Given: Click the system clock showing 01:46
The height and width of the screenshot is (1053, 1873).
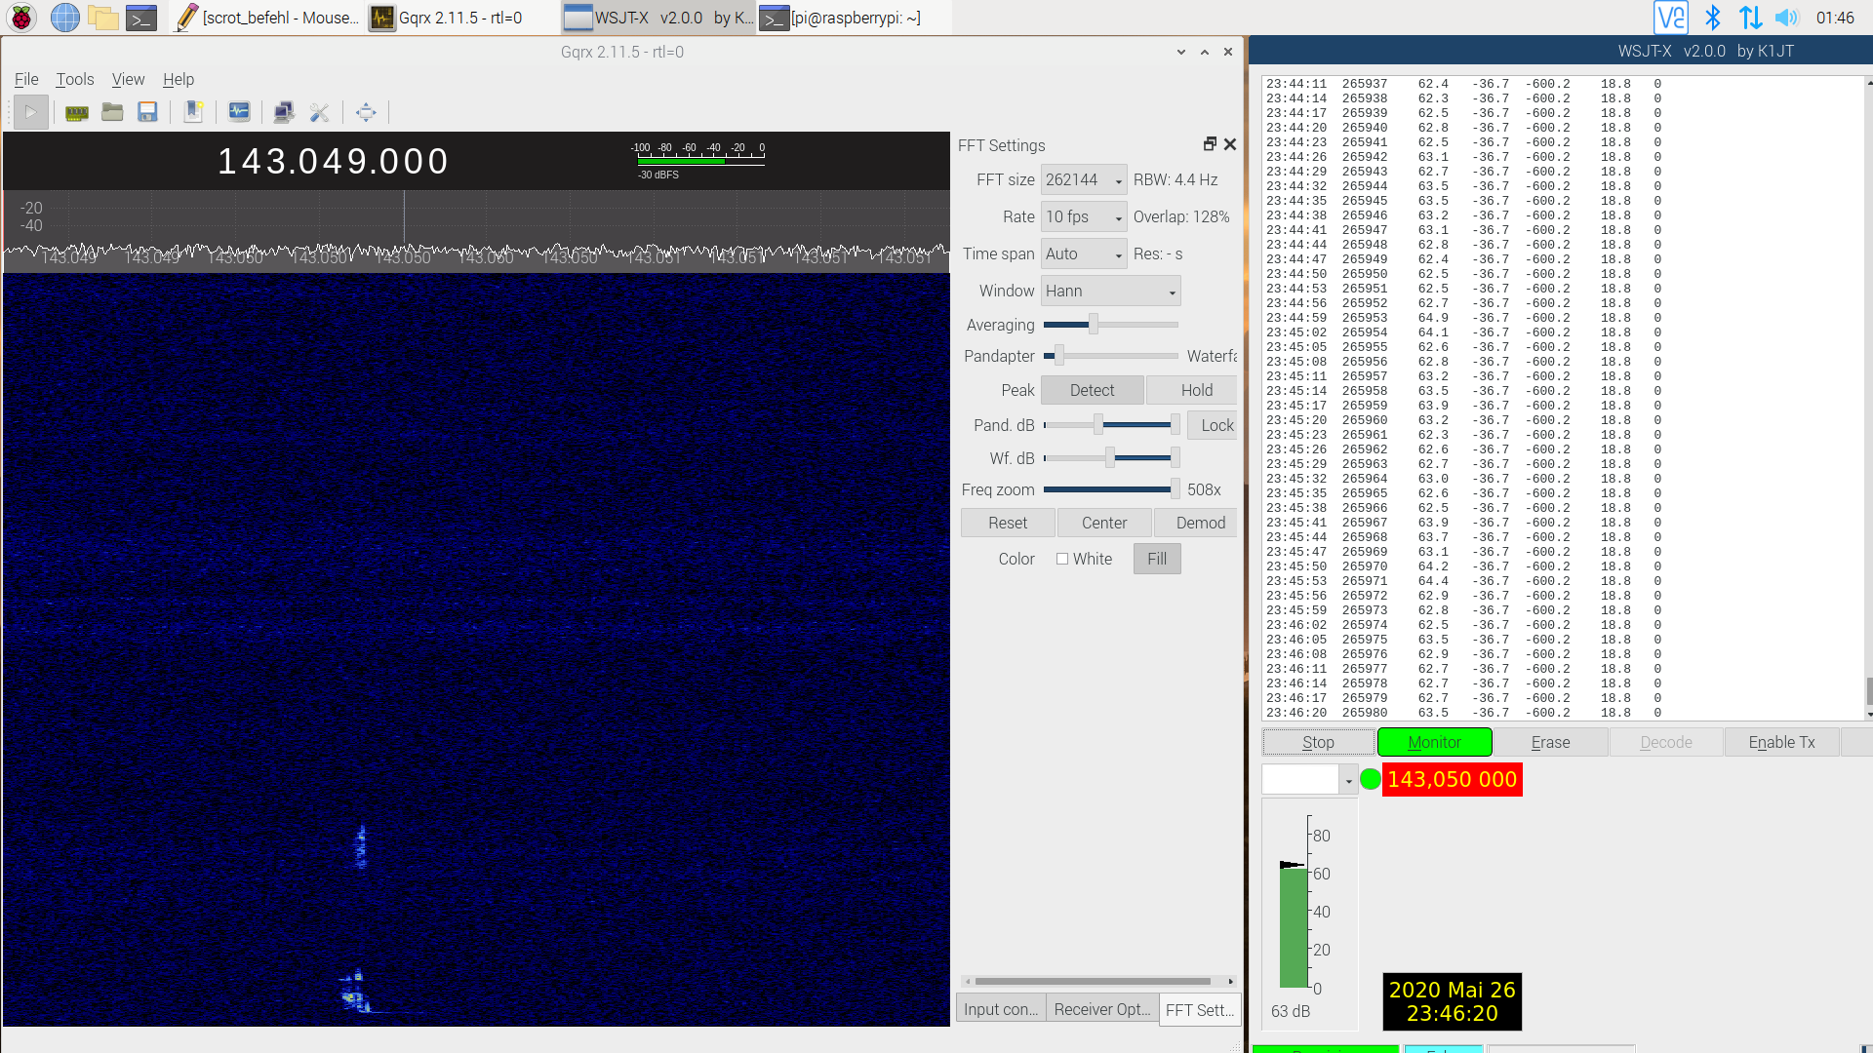Looking at the screenshot, I should (x=1835, y=18).
